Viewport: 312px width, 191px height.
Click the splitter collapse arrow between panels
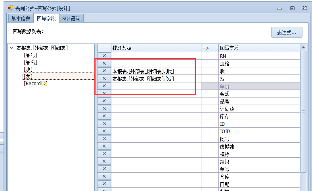(96, 131)
